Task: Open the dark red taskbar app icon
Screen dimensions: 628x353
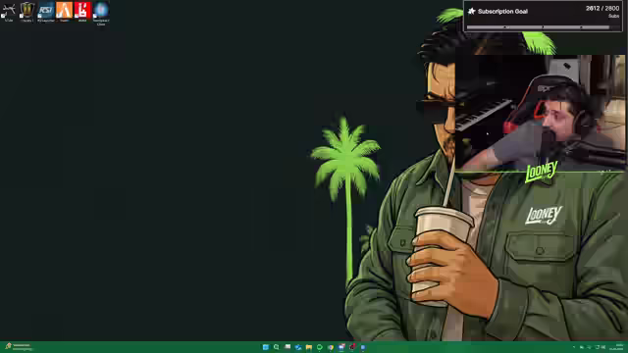Action: coord(352,347)
